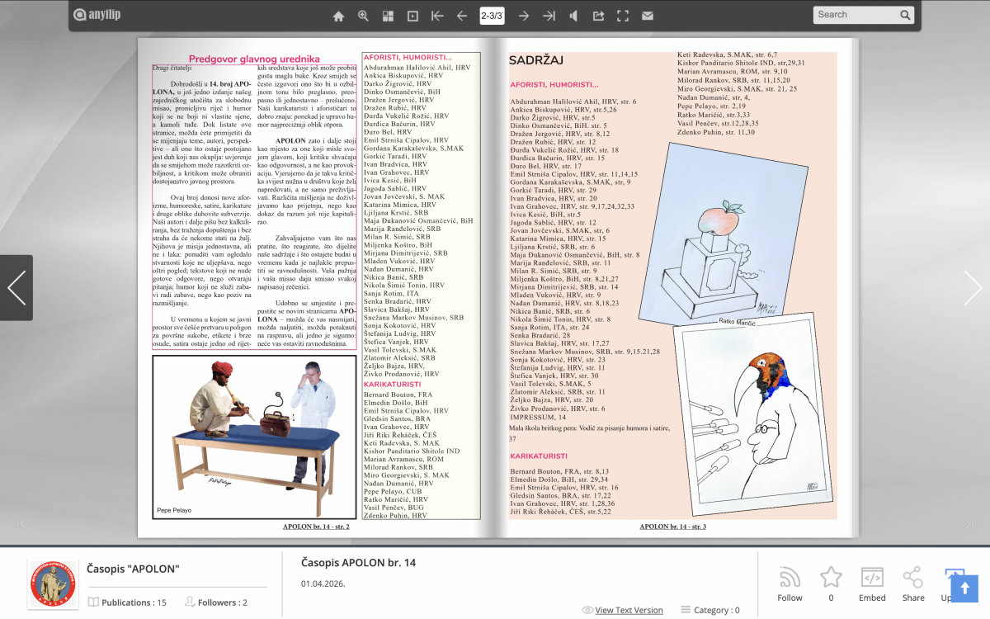Jump to the first page
The width and height of the screenshot is (990, 619).
(x=437, y=16)
